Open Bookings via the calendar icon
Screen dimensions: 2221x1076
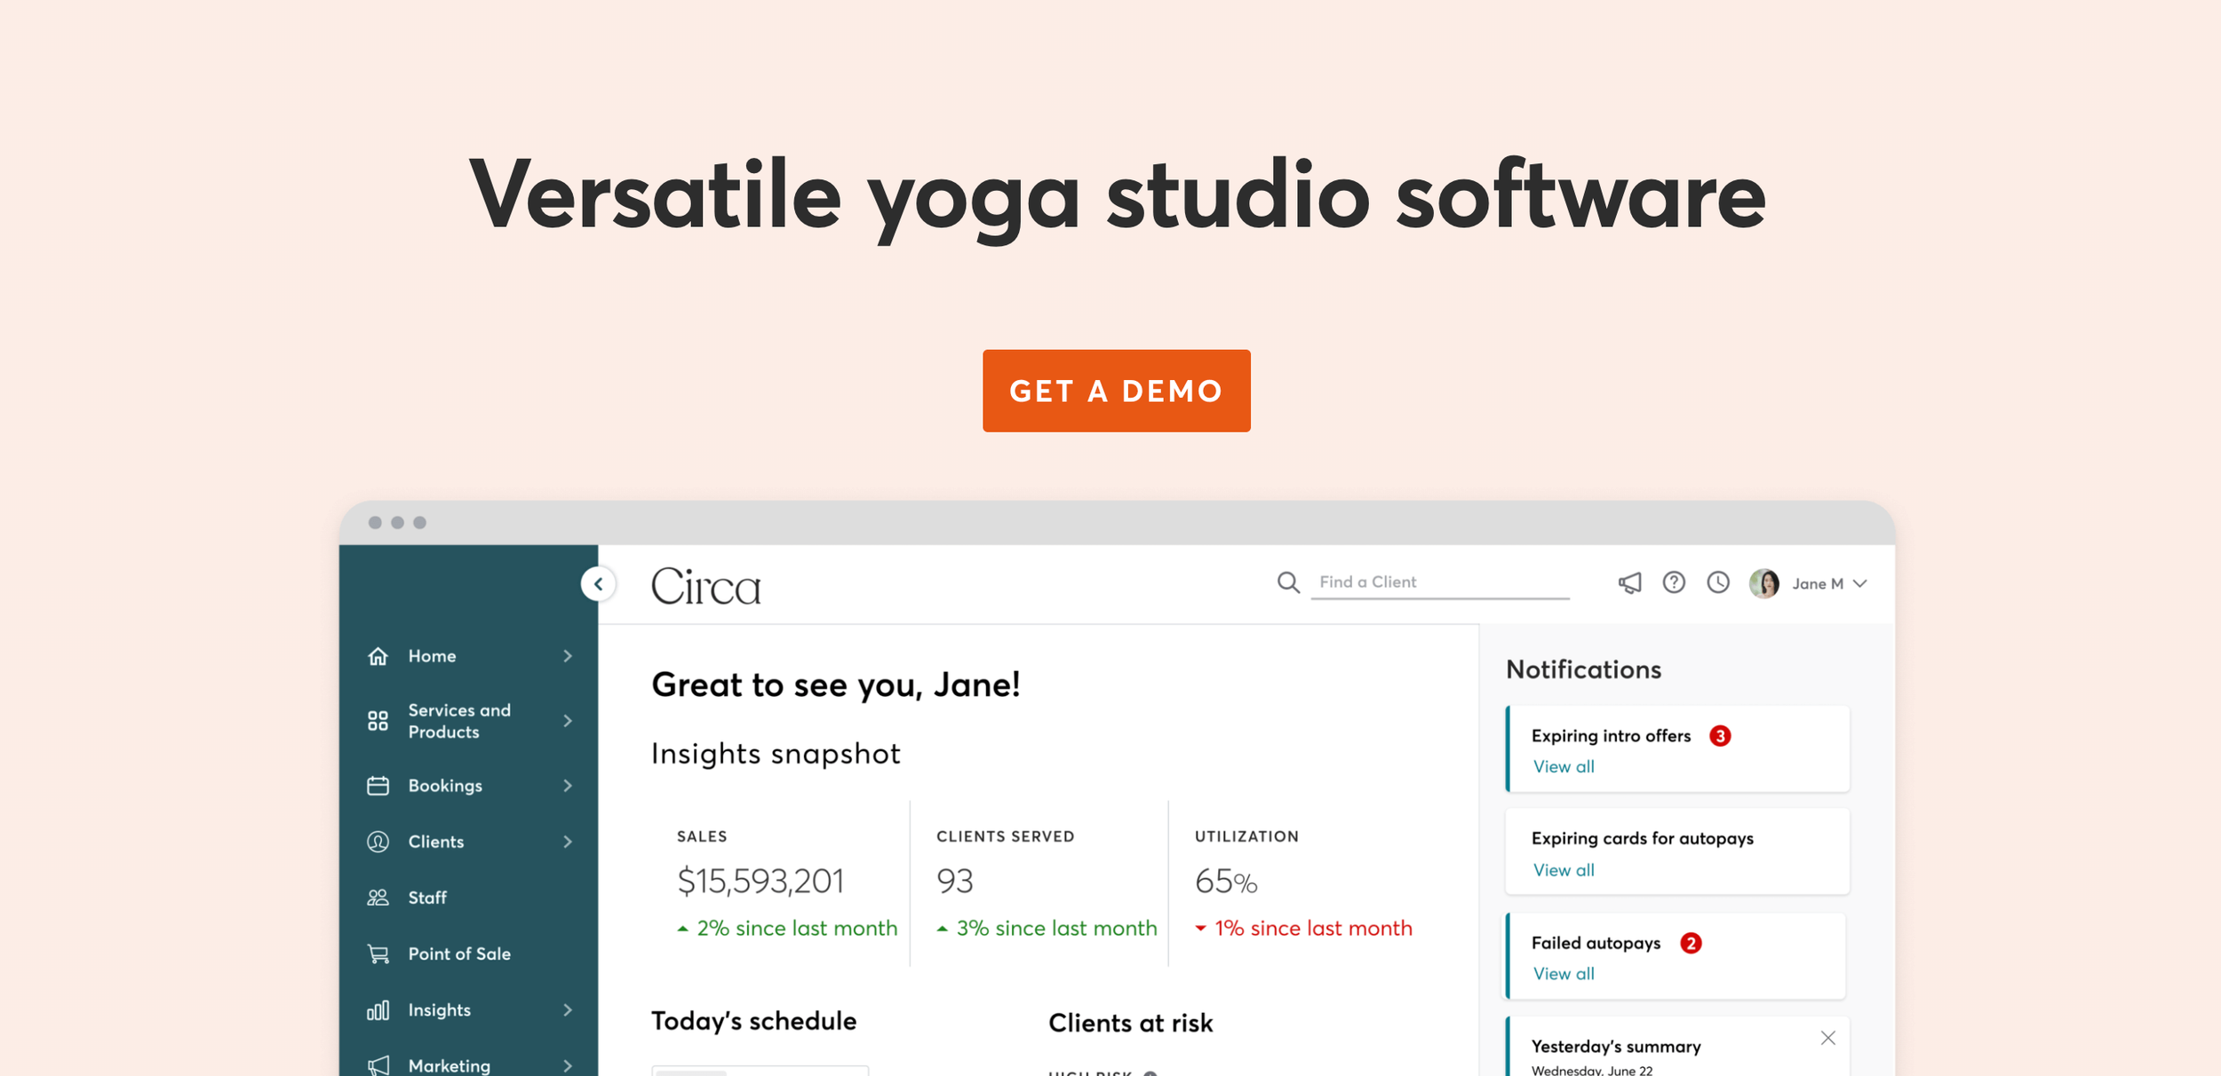click(x=378, y=785)
